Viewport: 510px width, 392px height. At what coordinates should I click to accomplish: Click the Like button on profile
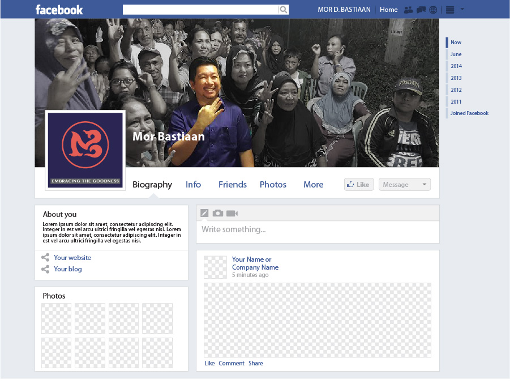[x=359, y=184]
